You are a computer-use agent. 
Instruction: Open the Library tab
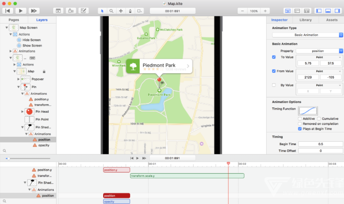point(305,20)
